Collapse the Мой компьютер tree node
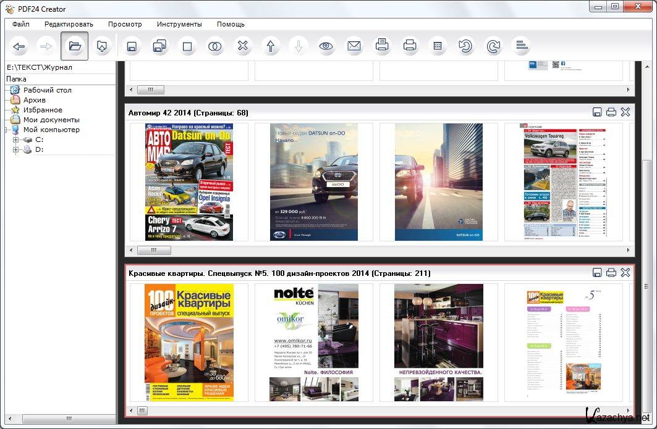The width and height of the screenshot is (657, 429). [7, 130]
